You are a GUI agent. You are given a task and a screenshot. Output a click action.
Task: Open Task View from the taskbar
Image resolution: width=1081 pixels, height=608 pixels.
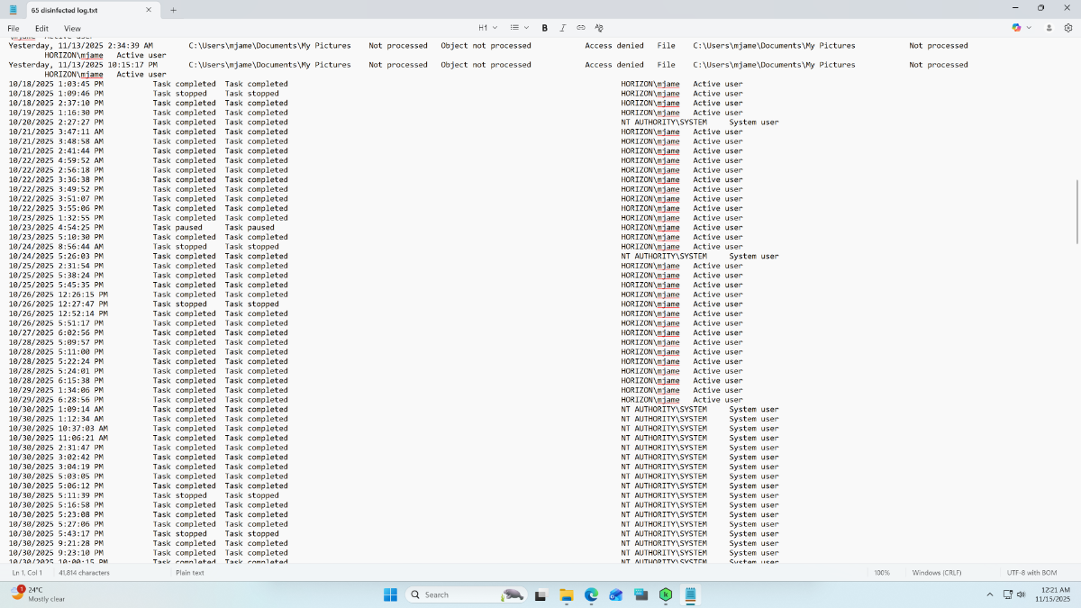click(540, 594)
